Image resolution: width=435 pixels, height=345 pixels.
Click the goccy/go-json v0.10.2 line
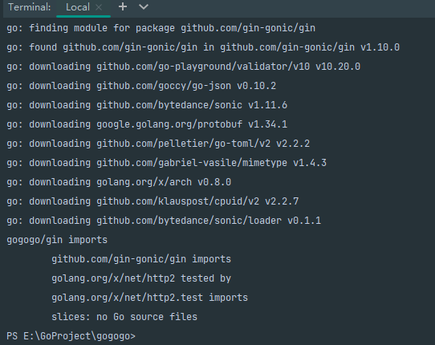click(x=141, y=86)
